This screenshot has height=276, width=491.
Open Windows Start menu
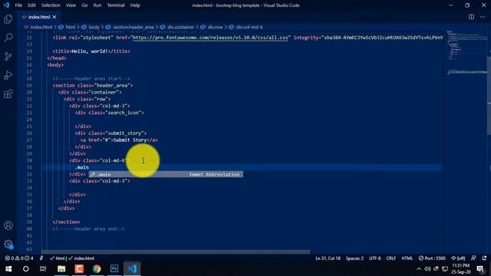coord(8,269)
